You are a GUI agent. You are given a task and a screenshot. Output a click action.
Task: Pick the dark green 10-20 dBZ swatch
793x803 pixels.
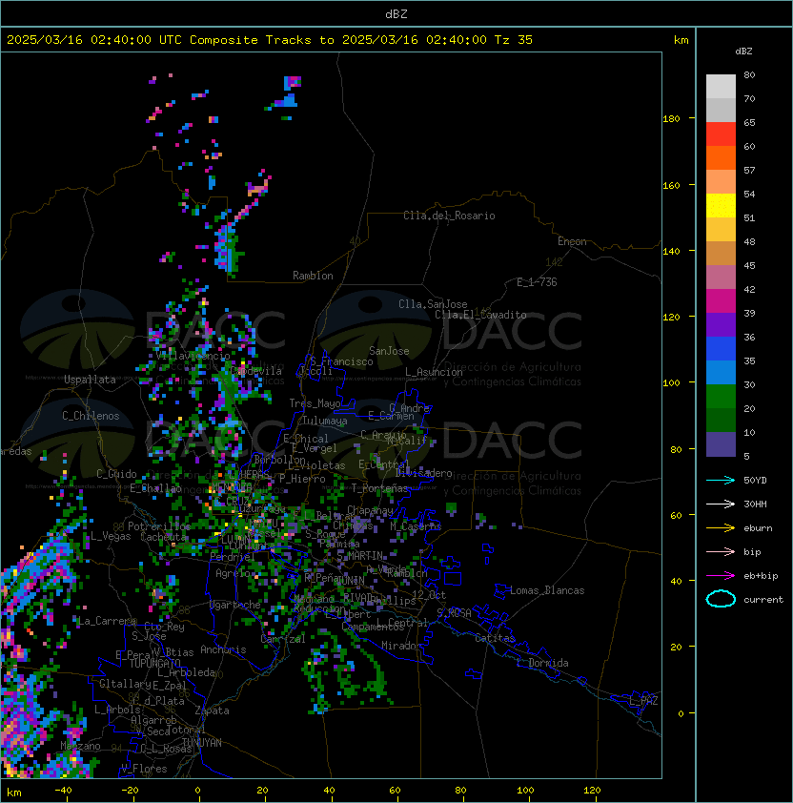[721, 420]
